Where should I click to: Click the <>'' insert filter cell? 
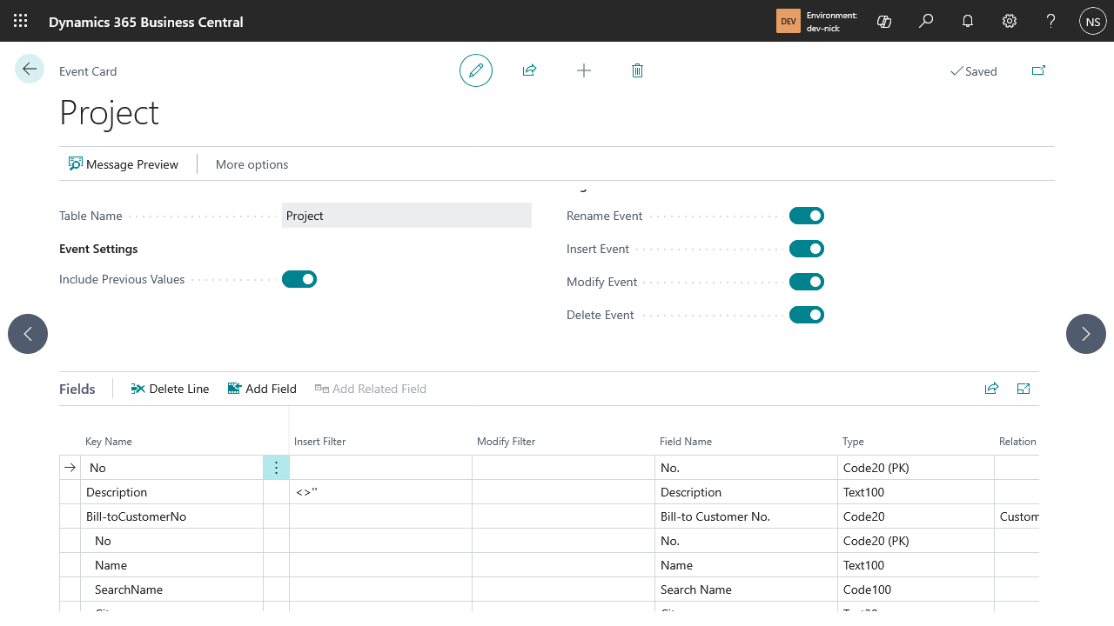[x=380, y=492]
